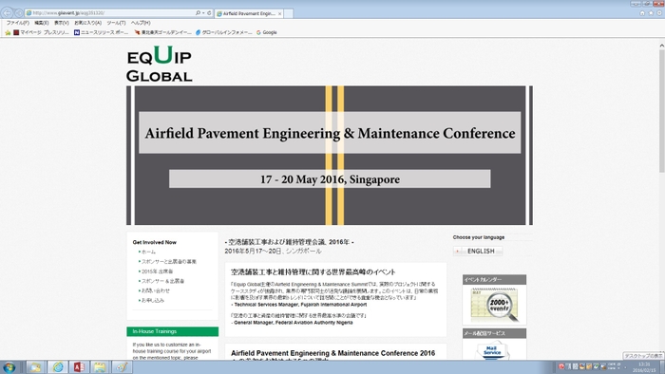The height and width of the screenshot is (374, 665).
Task: Close the Airfield Pavement tab
Action: click(x=279, y=13)
